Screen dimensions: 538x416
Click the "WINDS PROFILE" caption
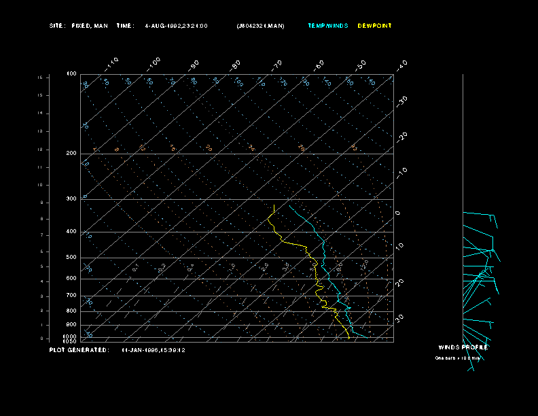[x=463, y=347]
